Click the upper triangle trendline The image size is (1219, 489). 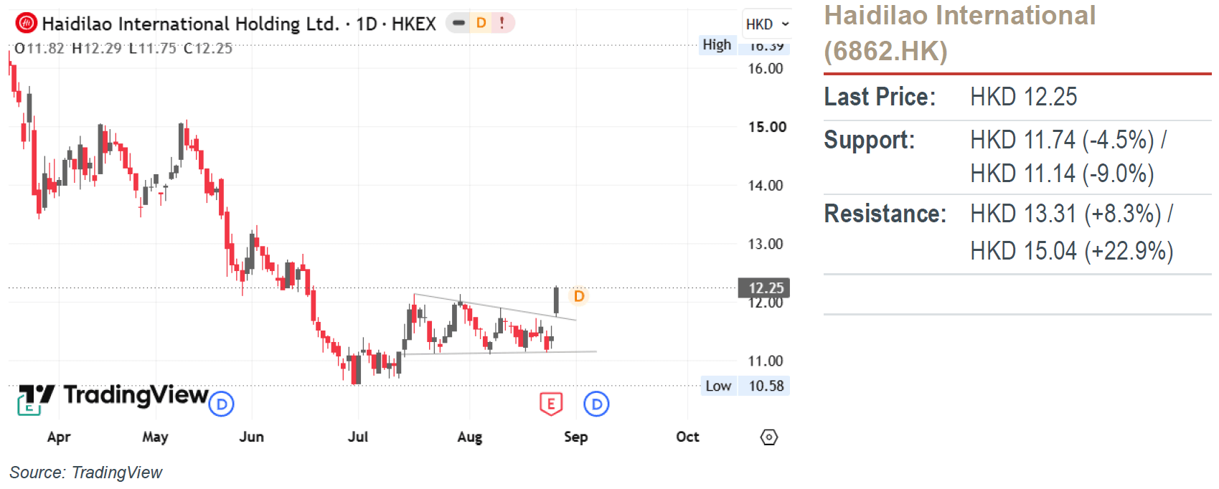point(495,307)
